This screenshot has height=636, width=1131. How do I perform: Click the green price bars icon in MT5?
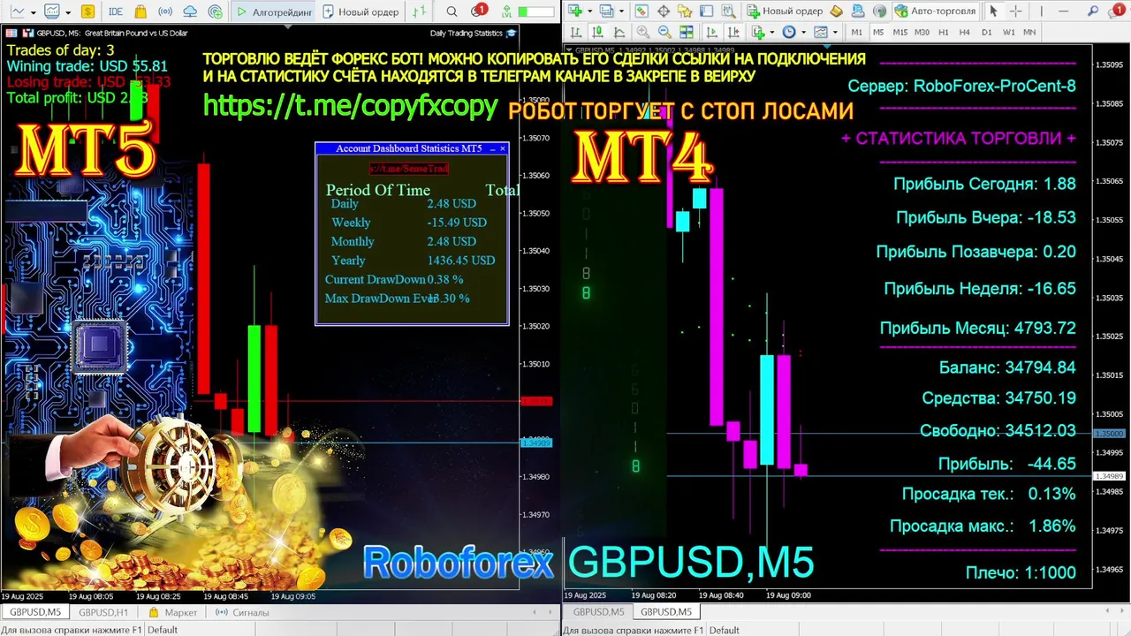coord(419,11)
